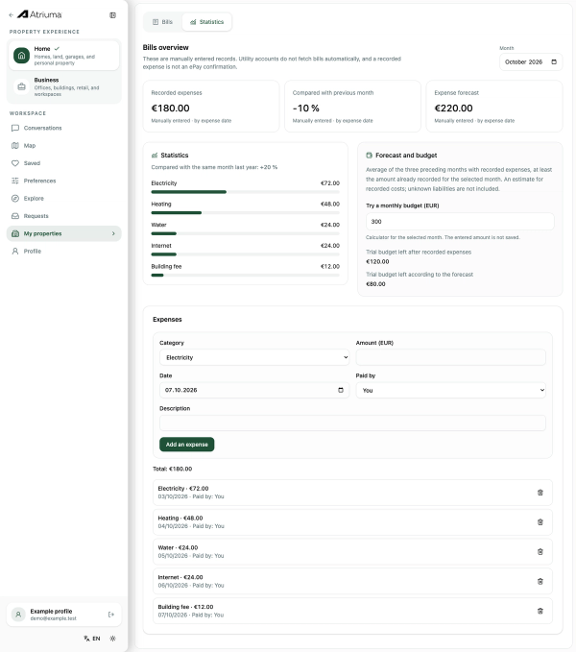The height and width of the screenshot is (652, 576).
Task: Click the Heating progress bar
Action: click(245, 213)
